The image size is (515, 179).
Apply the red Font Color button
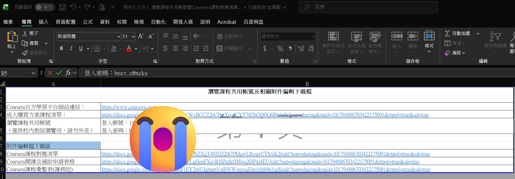click(x=129, y=48)
